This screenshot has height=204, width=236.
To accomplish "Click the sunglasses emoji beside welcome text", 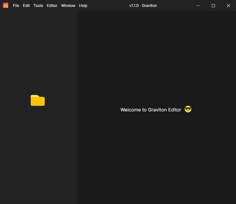I will tap(188, 109).
